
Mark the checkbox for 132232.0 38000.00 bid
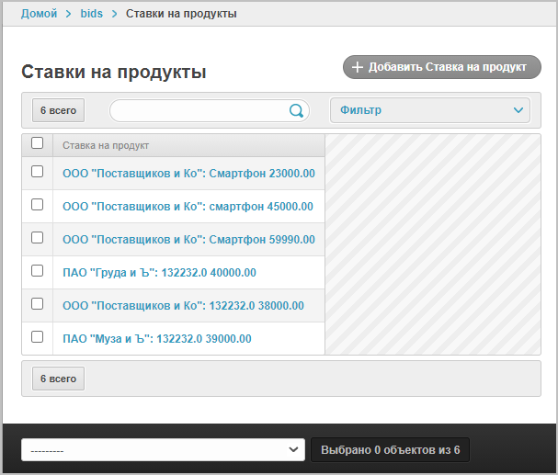point(38,304)
